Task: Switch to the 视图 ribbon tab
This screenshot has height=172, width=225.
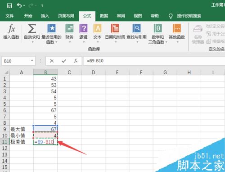Action: pyautogui.click(x=138, y=16)
